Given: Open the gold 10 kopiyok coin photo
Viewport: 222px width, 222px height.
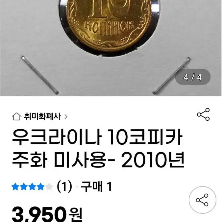Looking at the screenshot, I should (109, 25).
